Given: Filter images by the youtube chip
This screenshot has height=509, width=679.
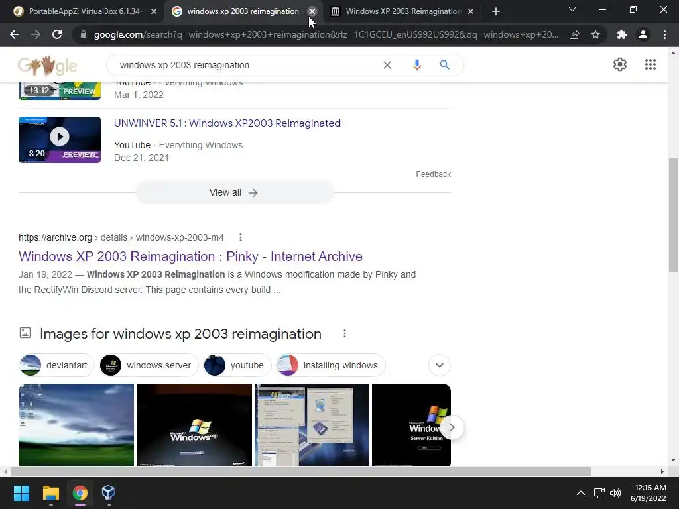Looking at the screenshot, I should [237, 365].
